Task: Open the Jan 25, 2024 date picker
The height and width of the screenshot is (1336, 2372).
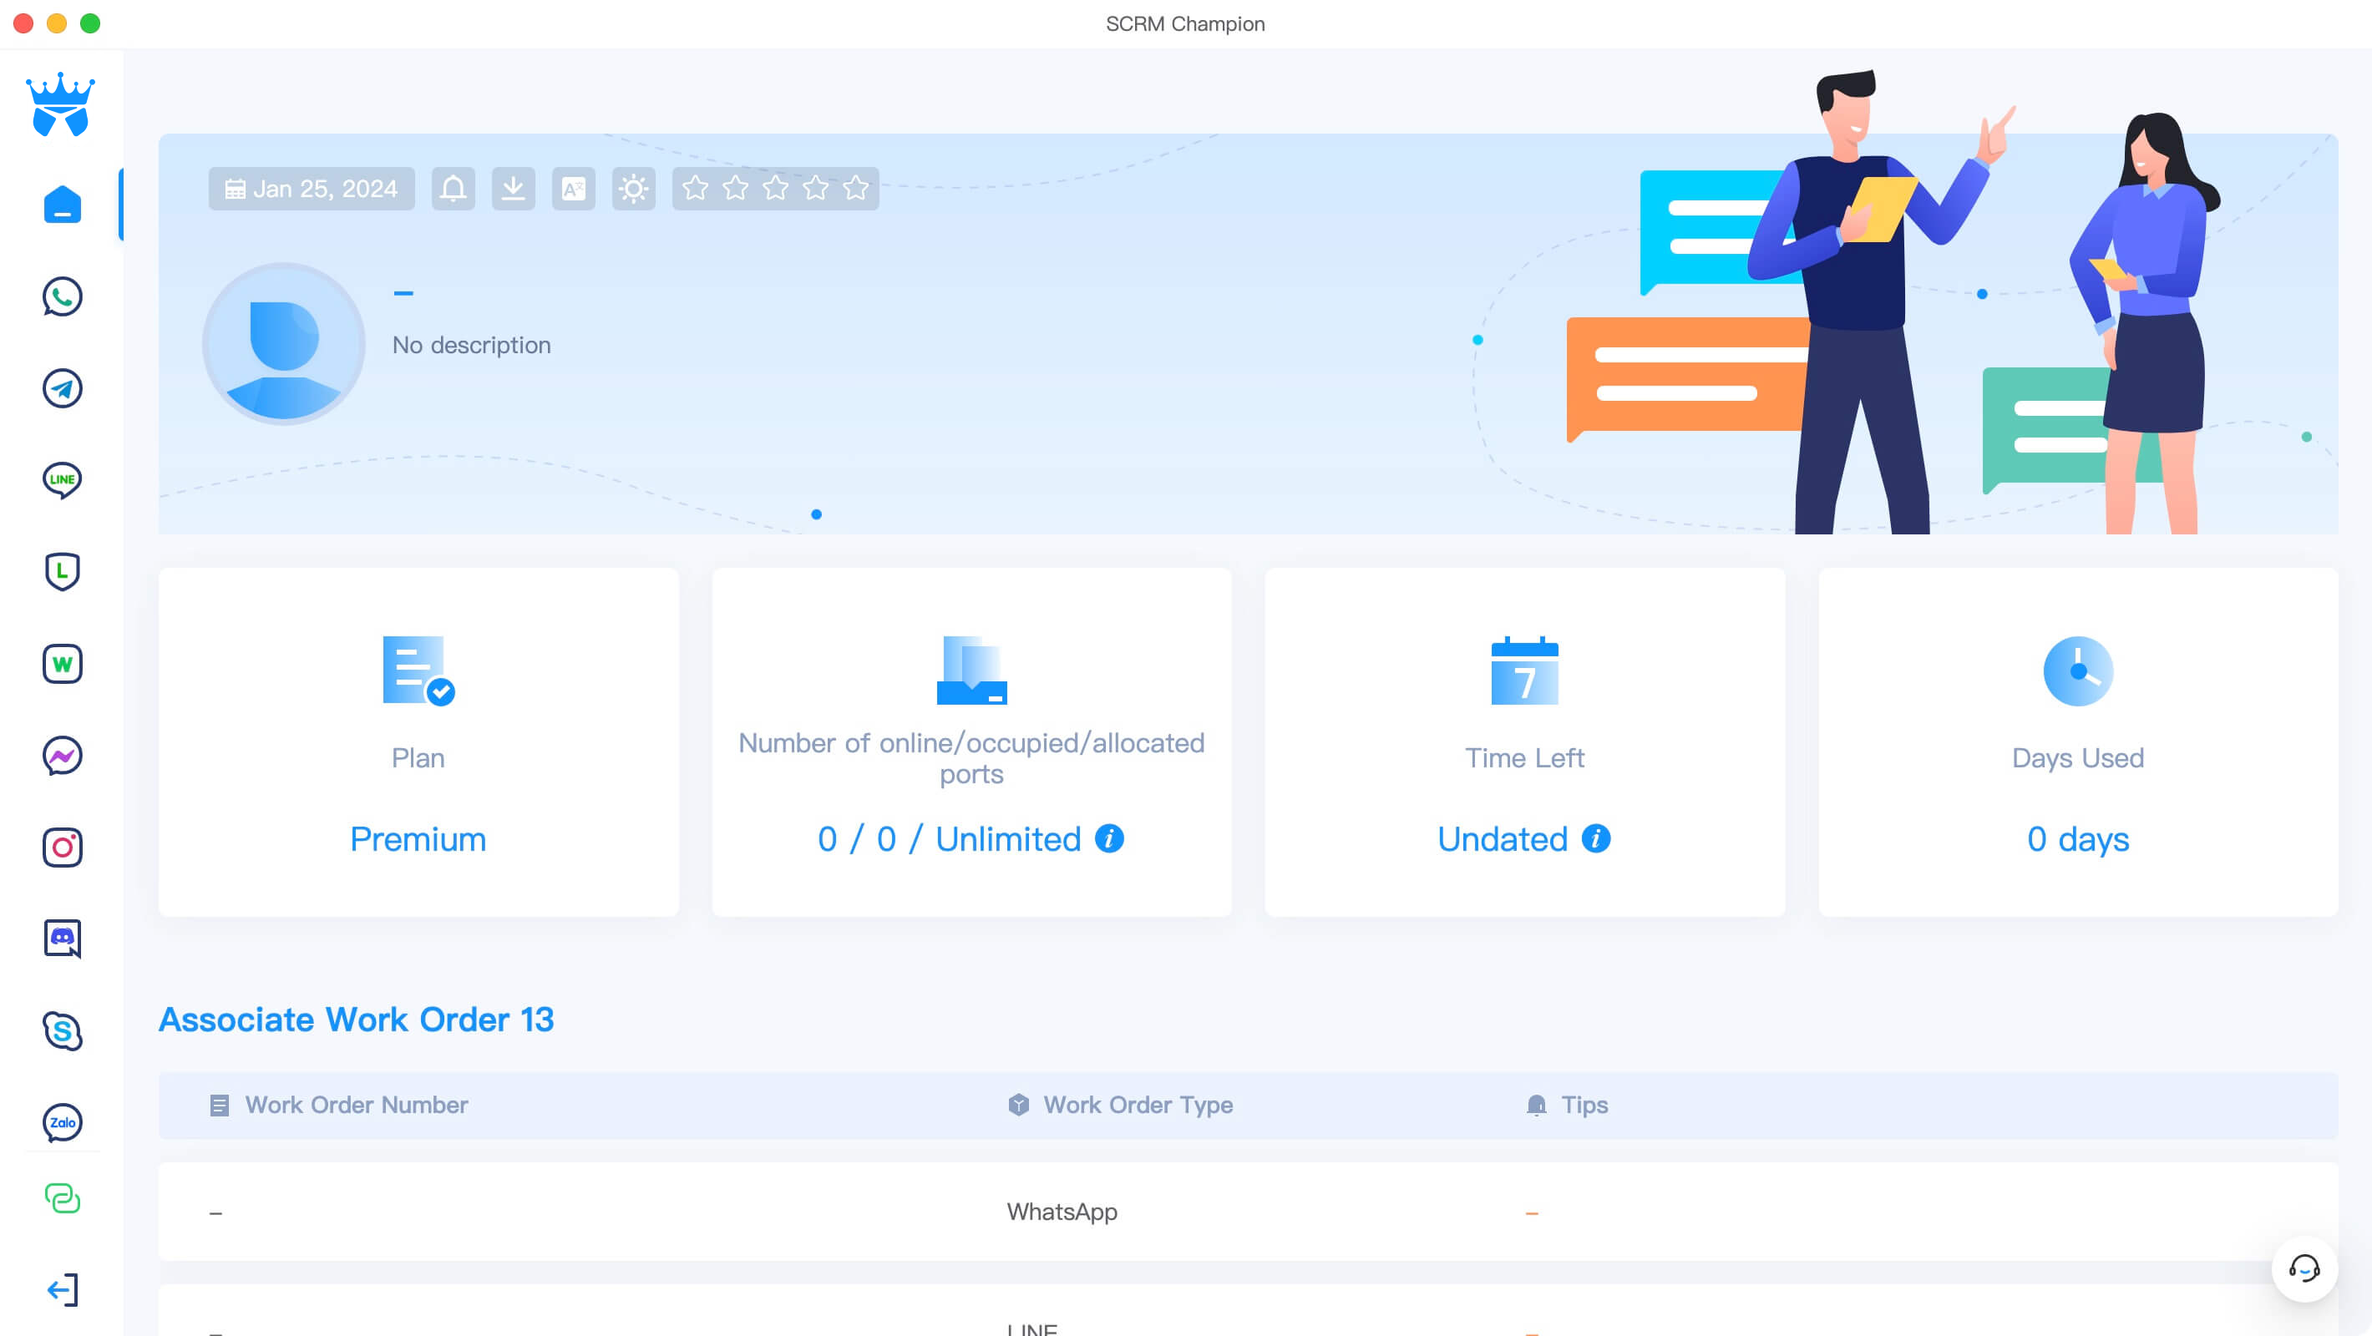Action: point(312,189)
